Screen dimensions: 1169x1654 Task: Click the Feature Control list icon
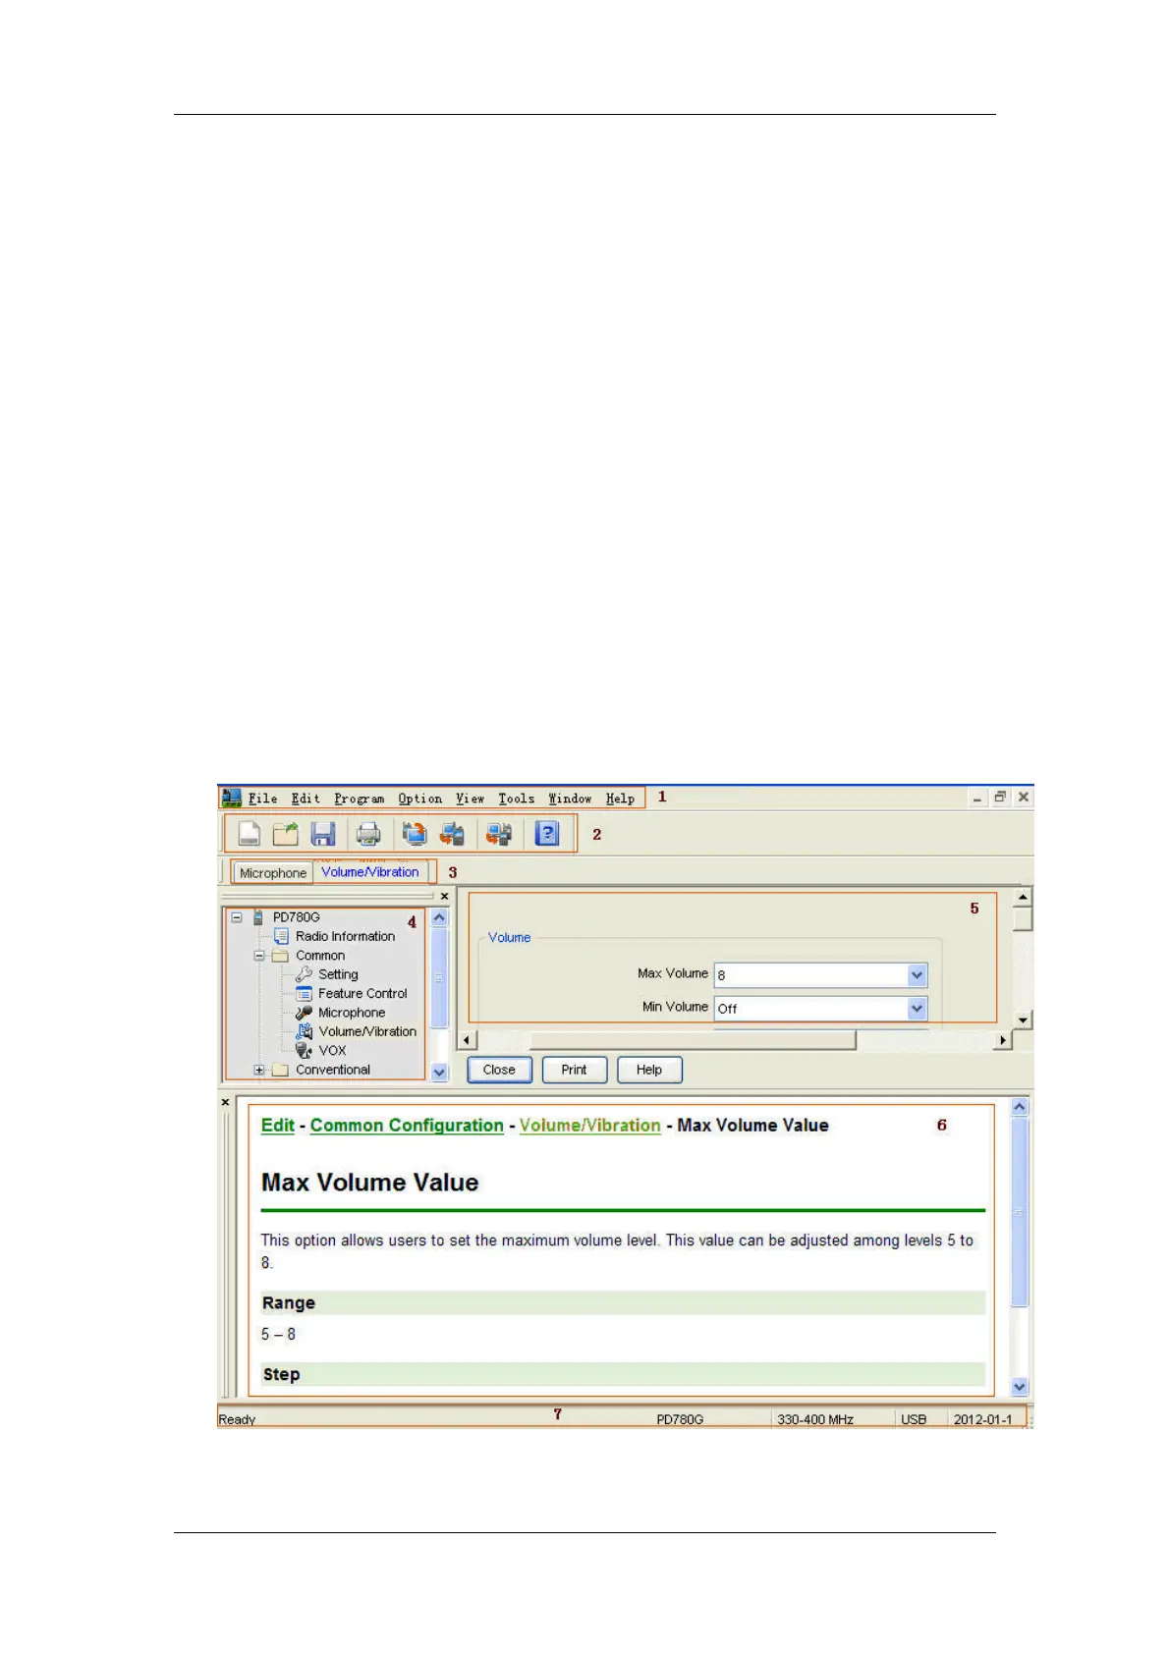304,994
